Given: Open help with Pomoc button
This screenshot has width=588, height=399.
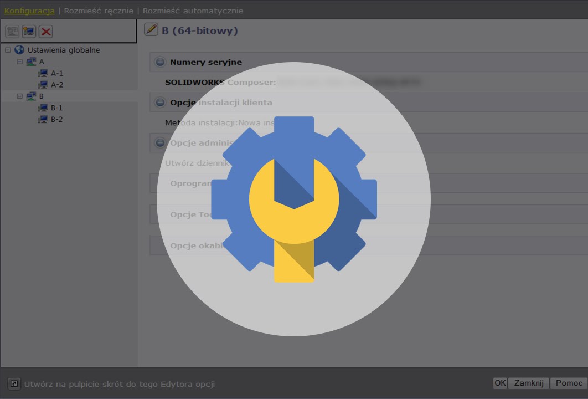Looking at the screenshot, I should (x=569, y=383).
